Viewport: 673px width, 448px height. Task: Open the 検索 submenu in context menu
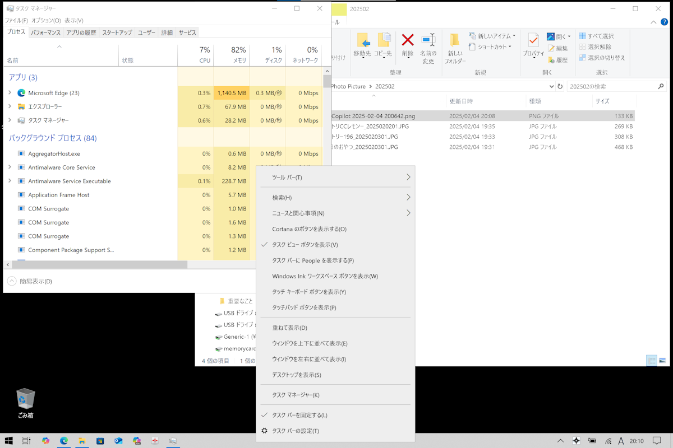[x=335, y=198]
